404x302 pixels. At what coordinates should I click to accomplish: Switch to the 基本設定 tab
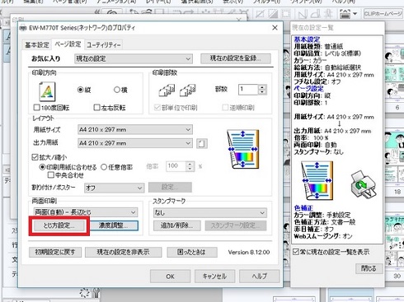pos(37,44)
